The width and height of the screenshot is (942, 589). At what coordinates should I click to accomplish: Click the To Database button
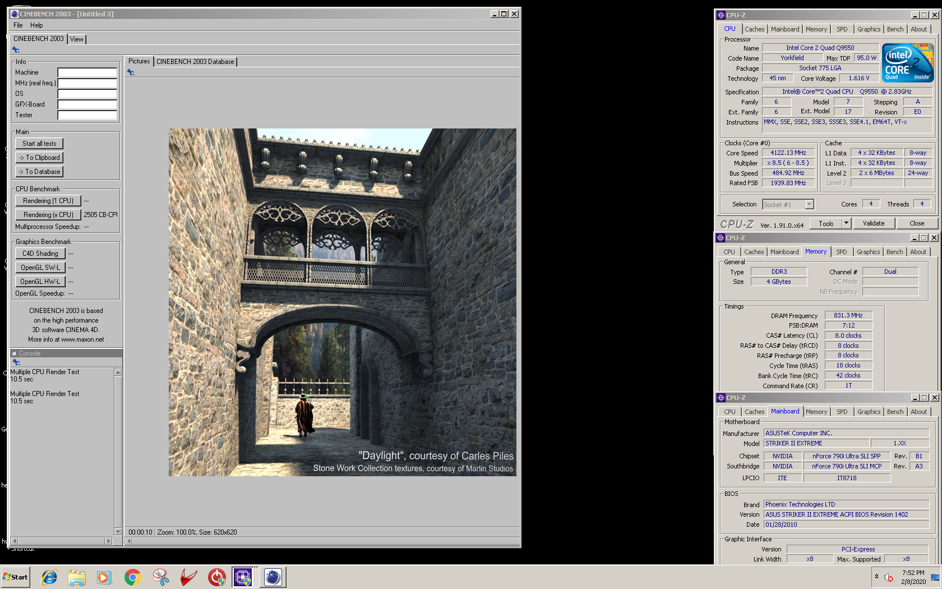click(39, 172)
